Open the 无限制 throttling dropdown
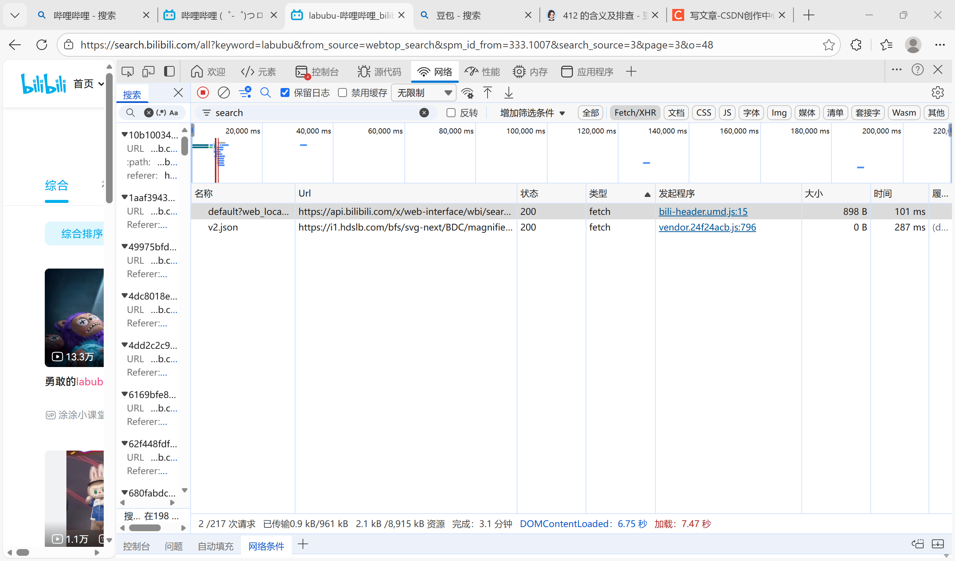955x561 pixels. pos(423,93)
